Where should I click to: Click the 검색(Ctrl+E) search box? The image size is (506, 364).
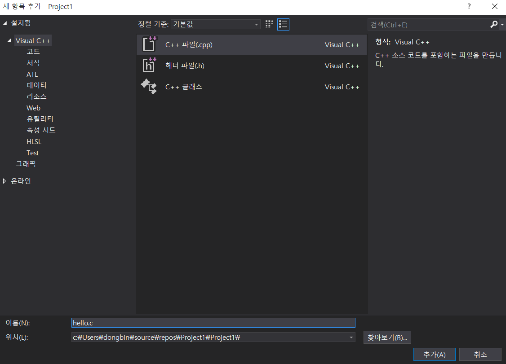click(x=428, y=25)
